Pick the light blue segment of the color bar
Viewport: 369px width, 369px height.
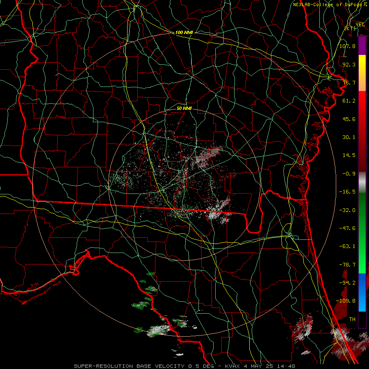[362, 303]
